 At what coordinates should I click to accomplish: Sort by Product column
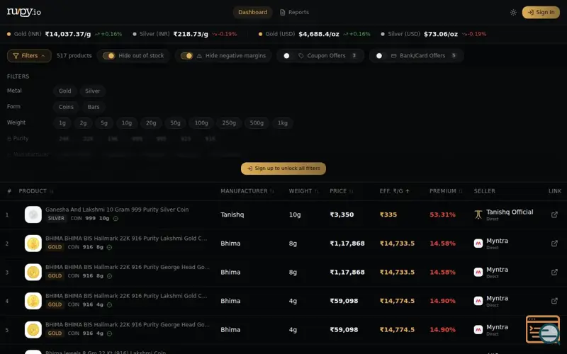click(x=36, y=191)
